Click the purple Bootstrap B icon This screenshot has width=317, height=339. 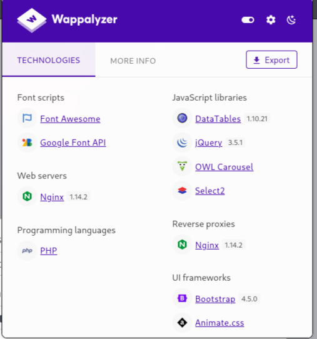(x=182, y=298)
